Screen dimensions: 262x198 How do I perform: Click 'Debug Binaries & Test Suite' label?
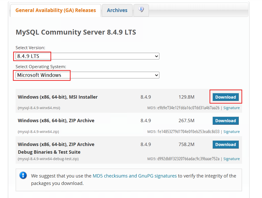49,152
